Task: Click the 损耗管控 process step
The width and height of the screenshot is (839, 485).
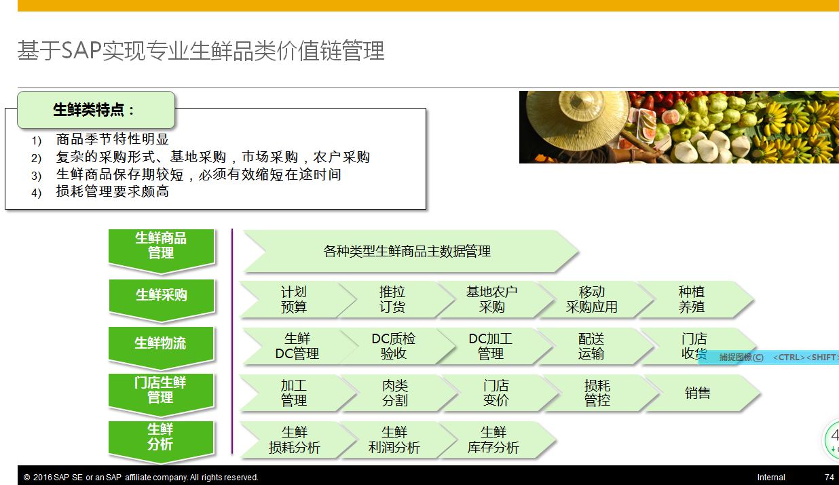Action: [x=601, y=393]
